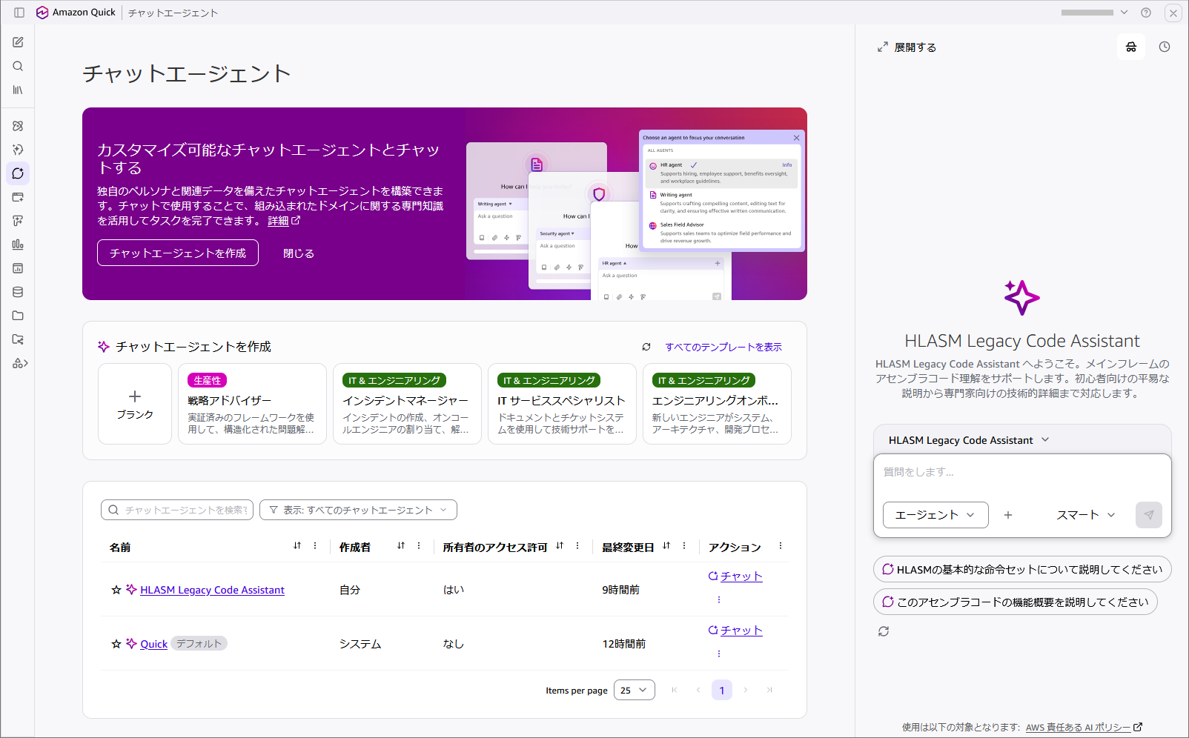Dismiss banner with 閉じる

pyautogui.click(x=299, y=253)
